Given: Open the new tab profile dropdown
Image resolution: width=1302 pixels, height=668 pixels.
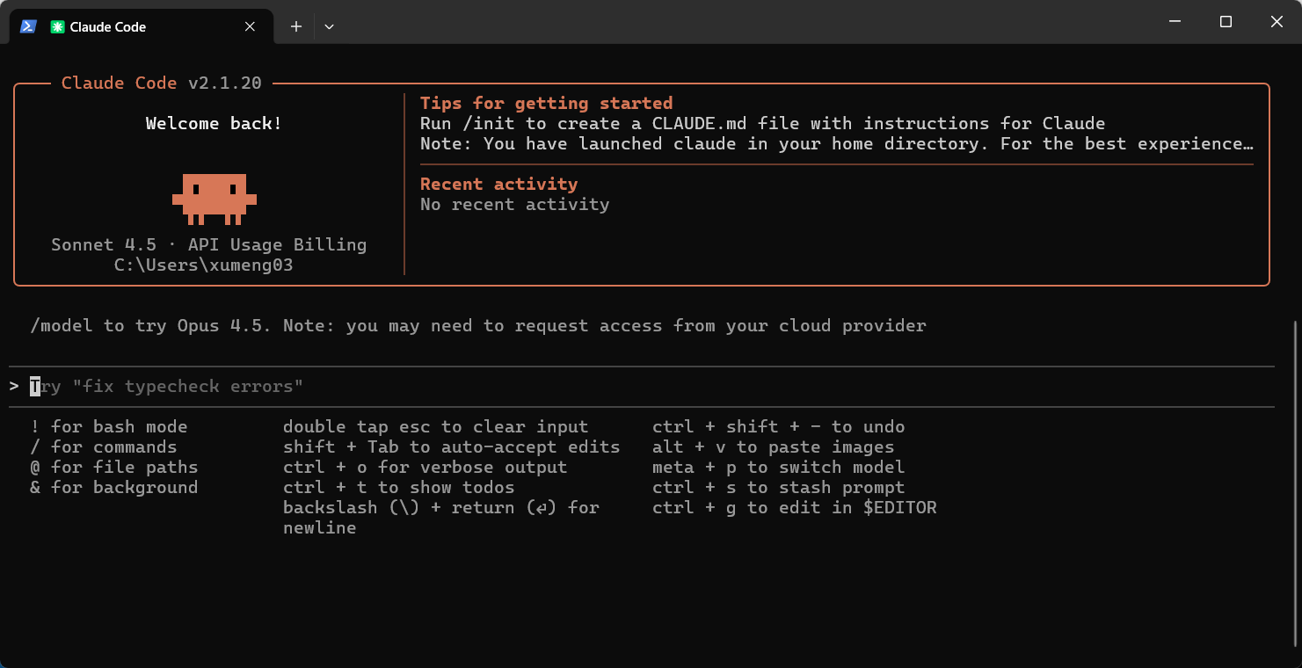Looking at the screenshot, I should (x=329, y=26).
